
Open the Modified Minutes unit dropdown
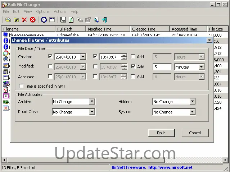[202, 67]
